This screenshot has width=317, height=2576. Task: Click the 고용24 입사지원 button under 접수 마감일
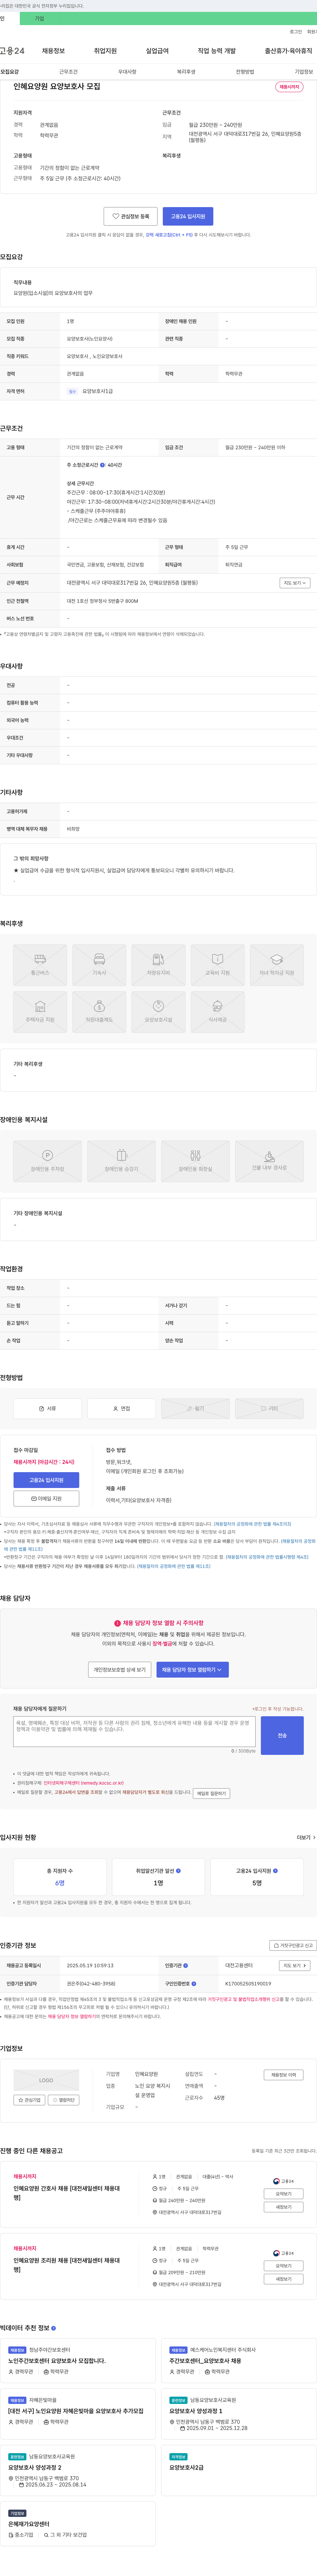pos(46,1480)
